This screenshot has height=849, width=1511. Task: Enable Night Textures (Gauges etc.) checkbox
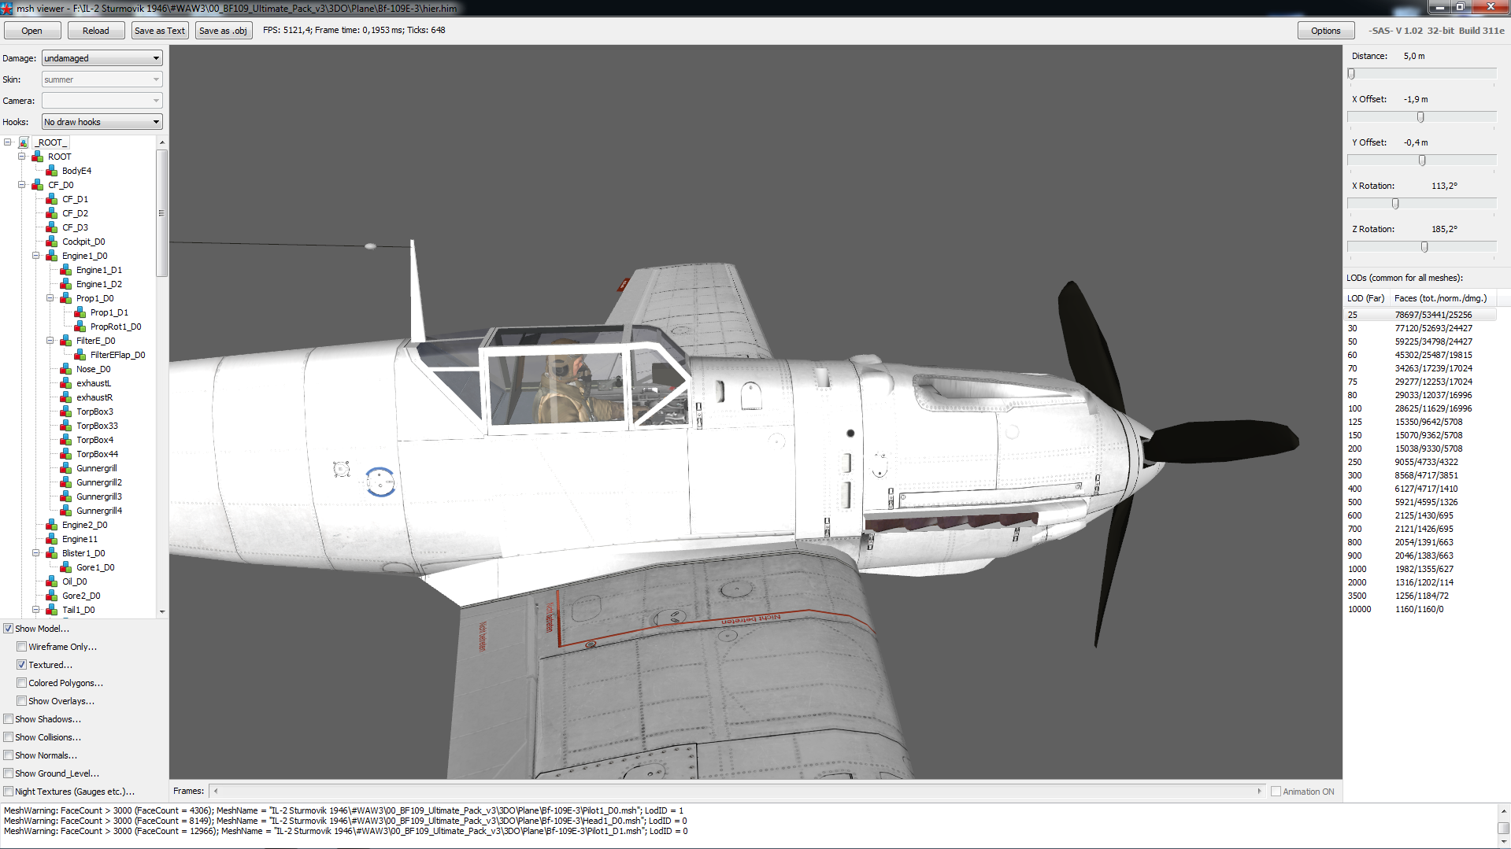pyautogui.click(x=9, y=792)
